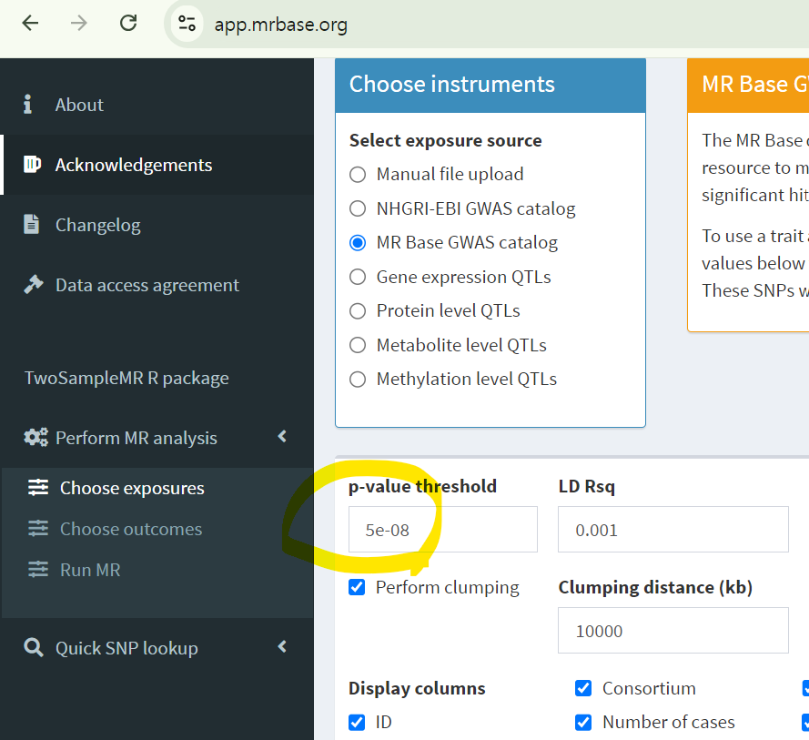The height and width of the screenshot is (740, 809).
Task: Select Gene expression QTLs option
Action: tap(358, 277)
